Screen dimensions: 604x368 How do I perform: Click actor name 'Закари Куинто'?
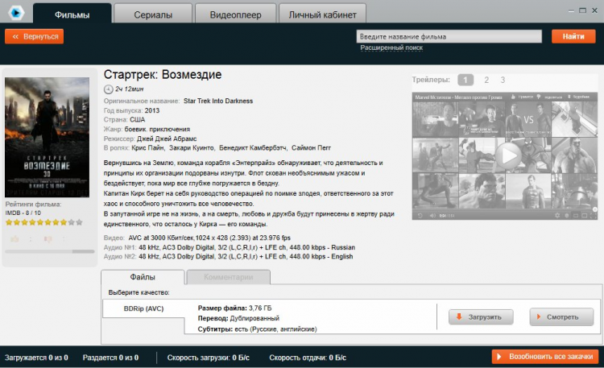[192, 148]
